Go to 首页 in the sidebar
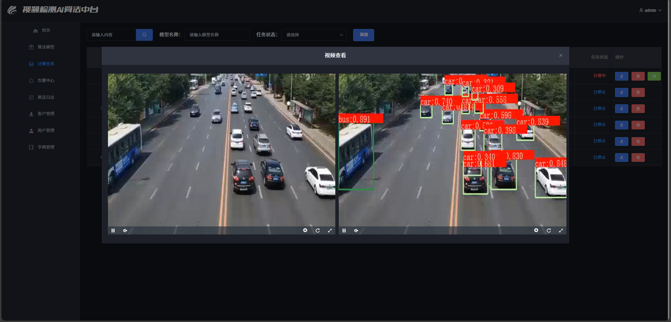The image size is (671, 322). (x=41, y=30)
